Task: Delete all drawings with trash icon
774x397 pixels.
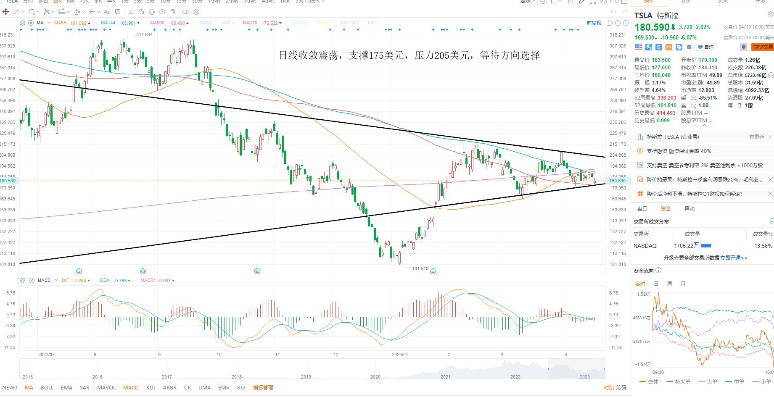Action: [x=173, y=12]
